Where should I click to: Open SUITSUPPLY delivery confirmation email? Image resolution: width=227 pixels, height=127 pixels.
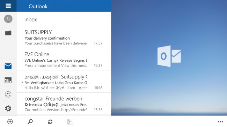point(64,37)
